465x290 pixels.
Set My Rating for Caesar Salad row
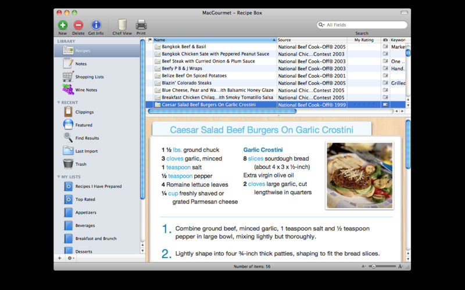pyautogui.click(x=364, y=104)
